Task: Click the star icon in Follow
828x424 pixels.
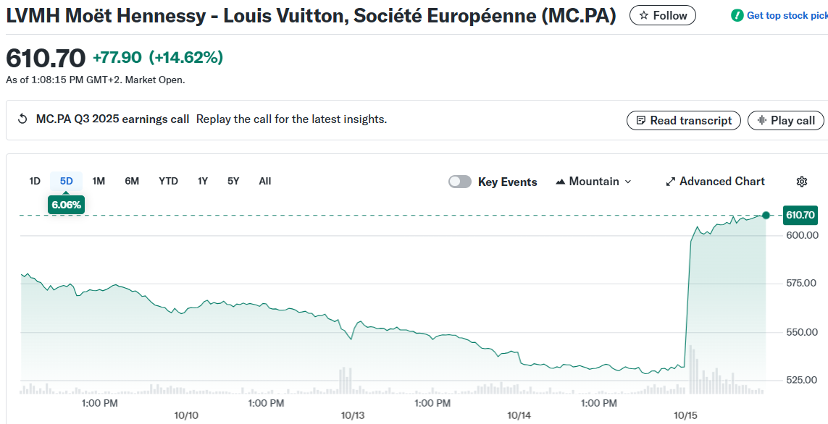Action: [643, 15]
